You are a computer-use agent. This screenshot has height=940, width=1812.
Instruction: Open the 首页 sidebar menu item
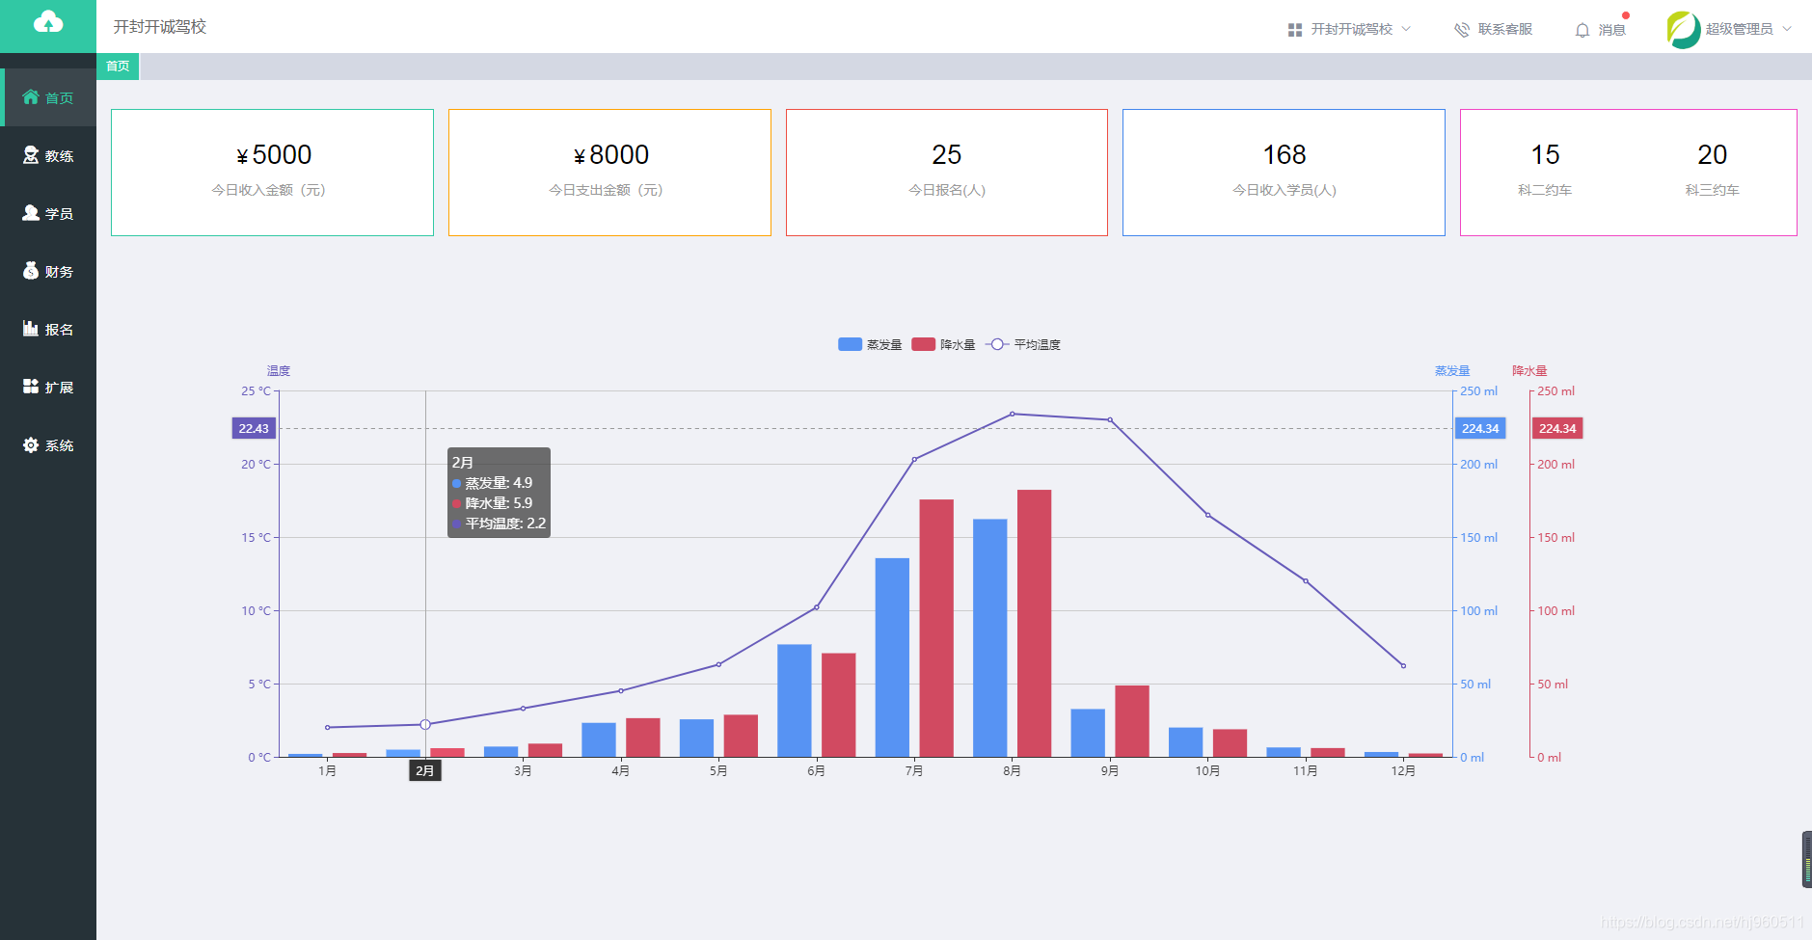click(x=48, y=97)
